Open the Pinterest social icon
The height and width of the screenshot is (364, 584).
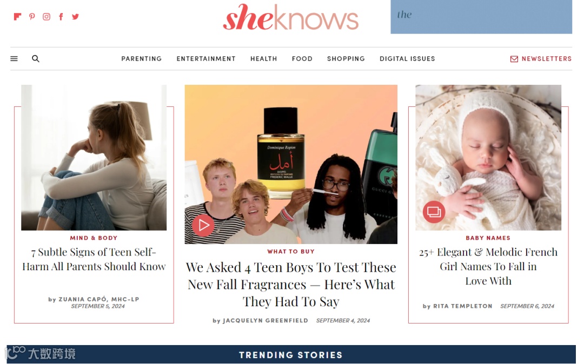coord(32,17)
